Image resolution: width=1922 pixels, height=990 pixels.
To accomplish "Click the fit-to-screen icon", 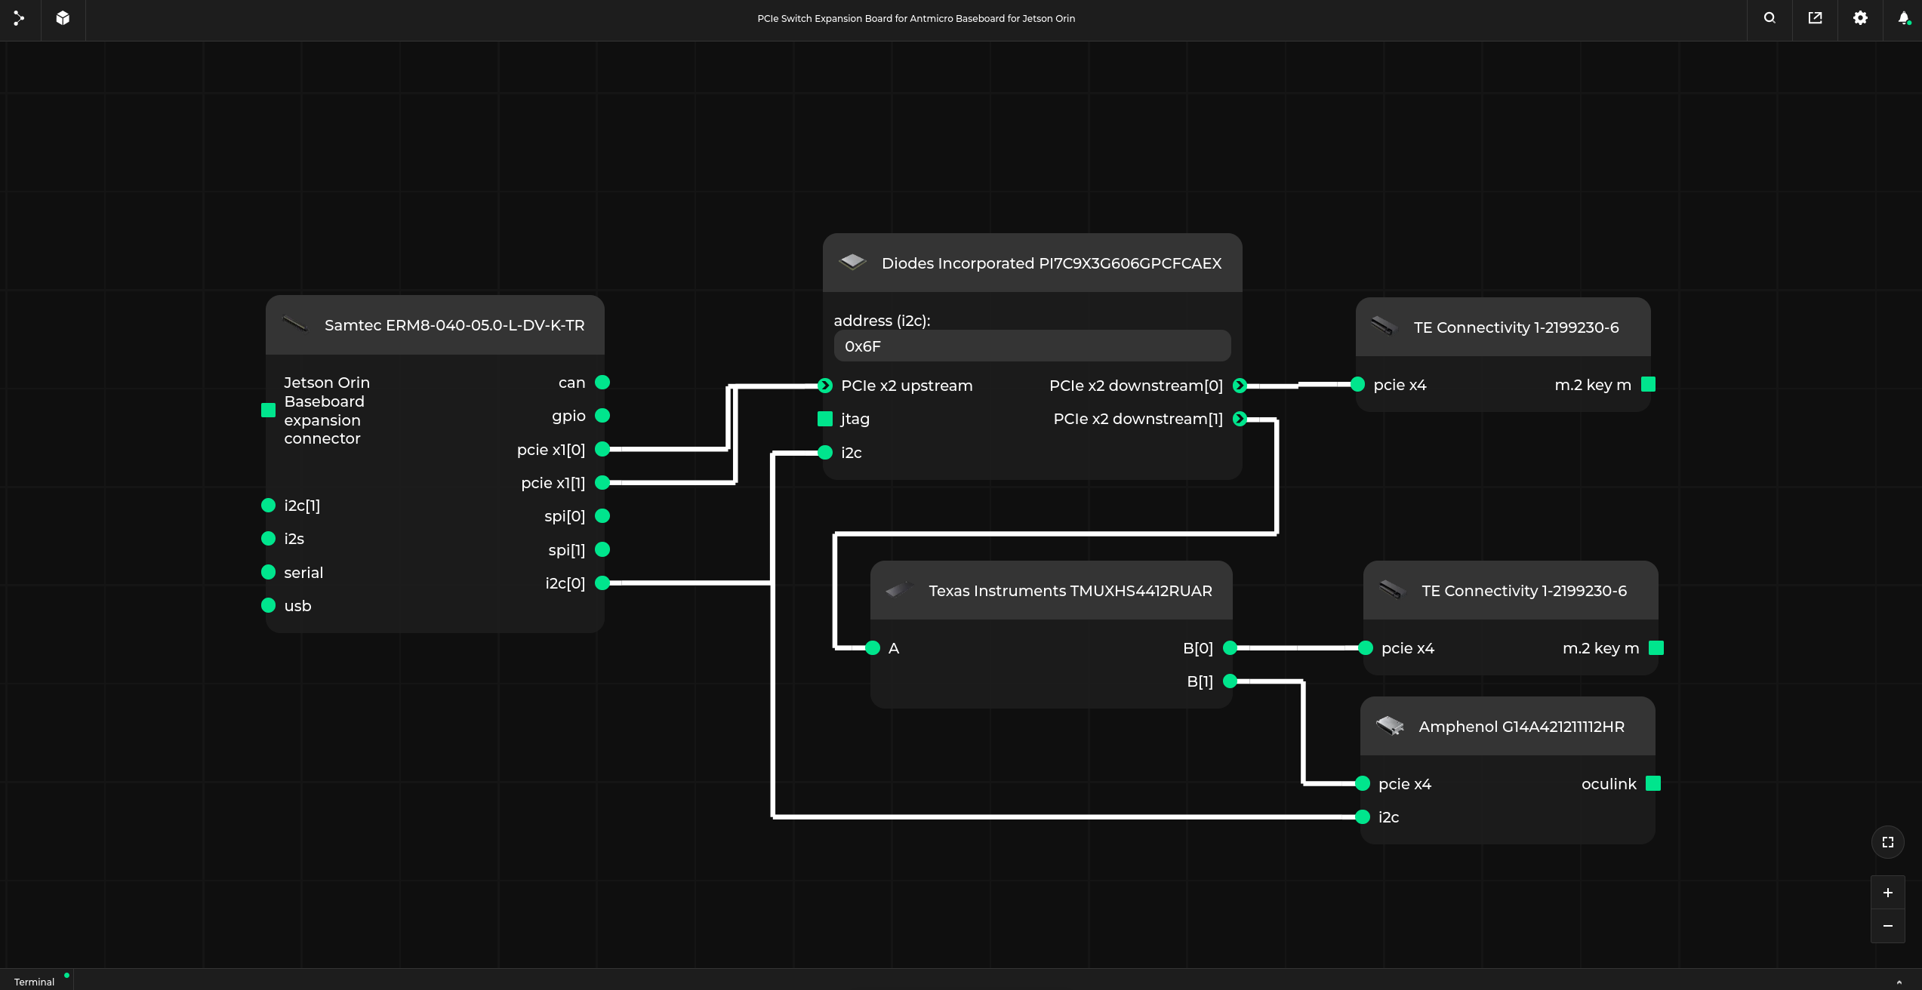I will [1888, 842].
